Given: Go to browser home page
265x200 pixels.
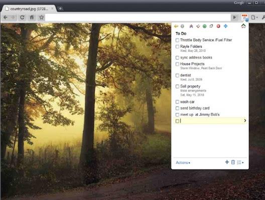Looking at the screenshot, I should 32,17.
